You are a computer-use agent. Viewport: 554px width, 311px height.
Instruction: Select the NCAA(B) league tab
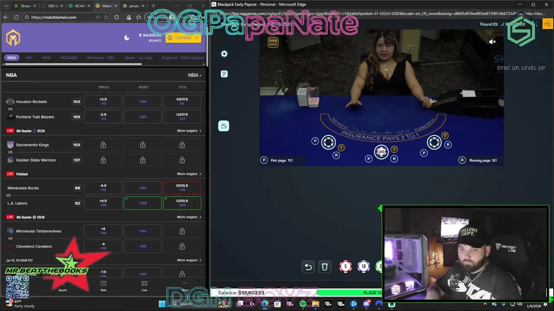tap(69, 57)
